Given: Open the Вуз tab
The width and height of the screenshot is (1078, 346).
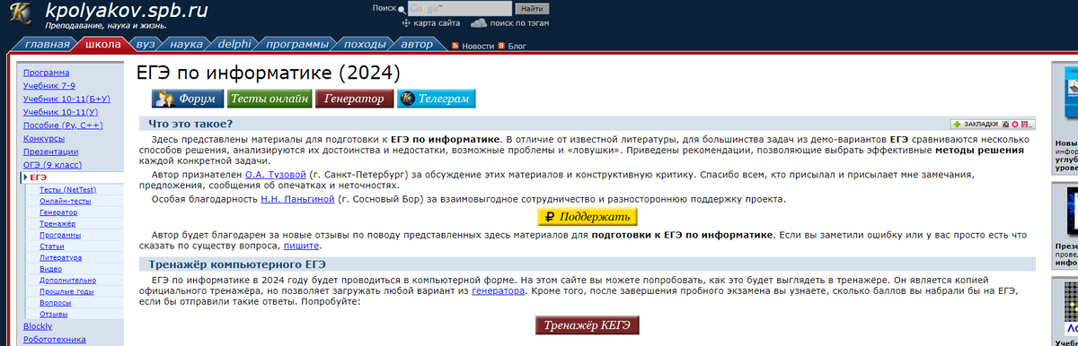Looking at the screenshot, I should 146,44.
